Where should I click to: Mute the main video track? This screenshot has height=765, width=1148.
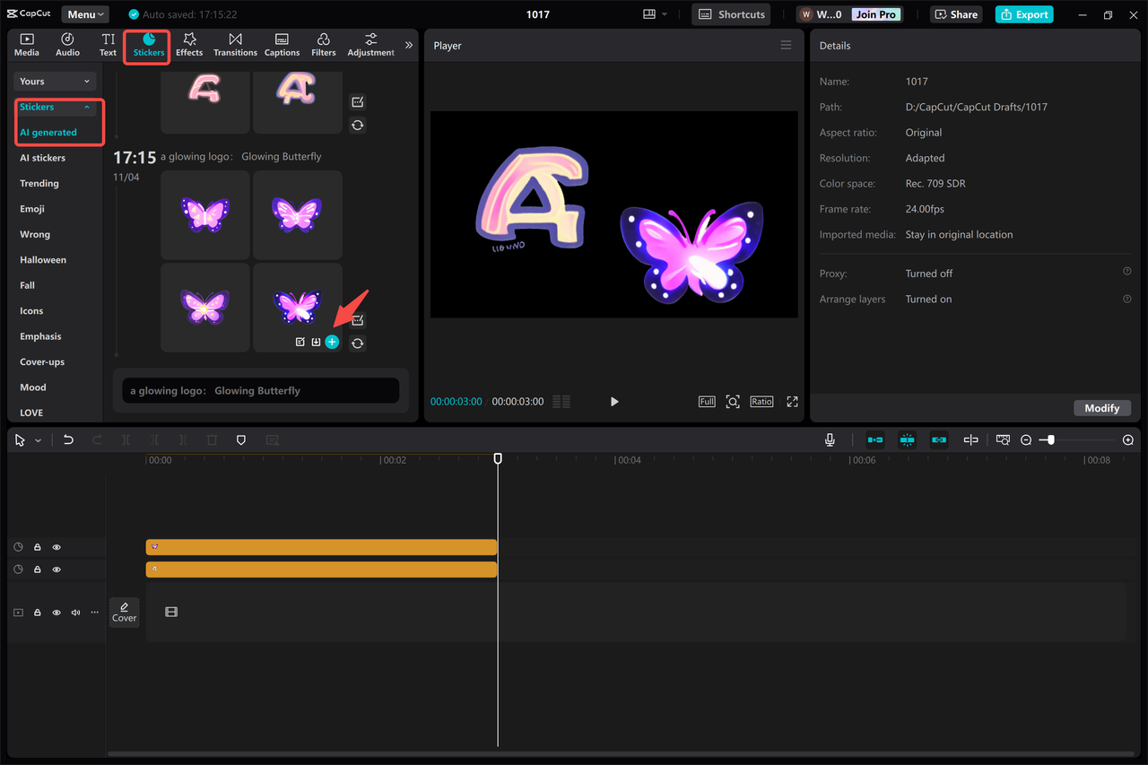coord(75,613)
